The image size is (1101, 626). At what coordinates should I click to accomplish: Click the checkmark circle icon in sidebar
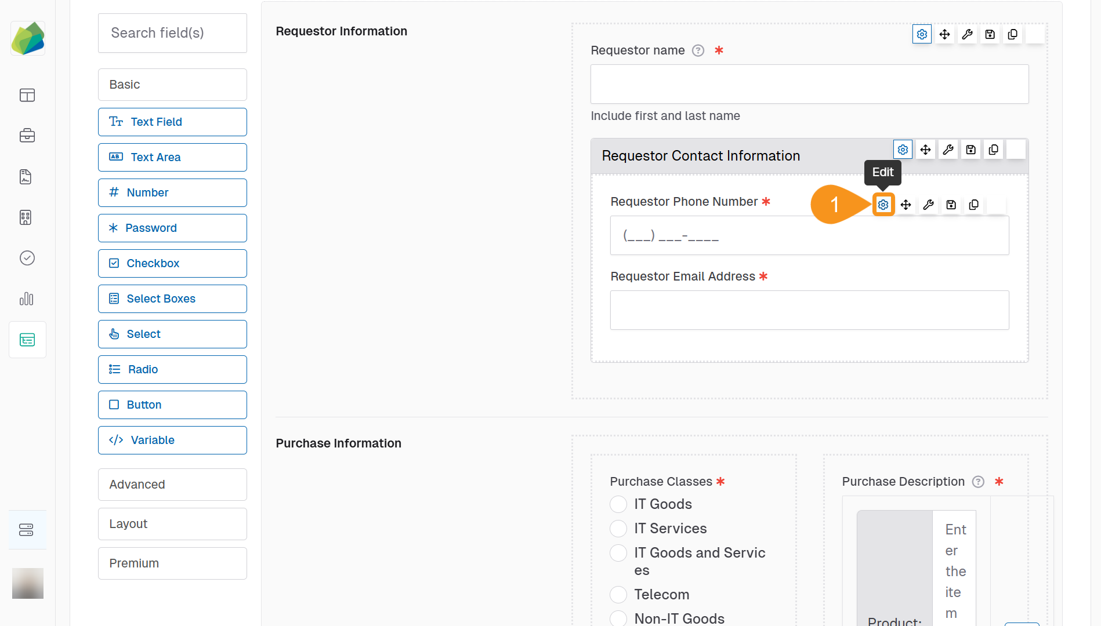(x=27, y=258)
